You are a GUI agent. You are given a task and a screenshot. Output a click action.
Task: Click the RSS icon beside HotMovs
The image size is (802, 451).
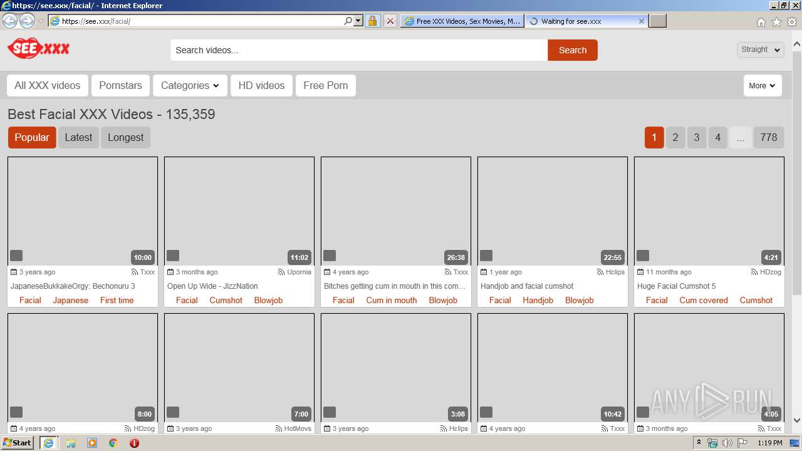click(x=279, y=428)
